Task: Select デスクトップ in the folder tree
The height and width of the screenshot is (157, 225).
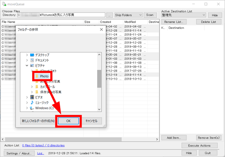Action: coord(42,55)
